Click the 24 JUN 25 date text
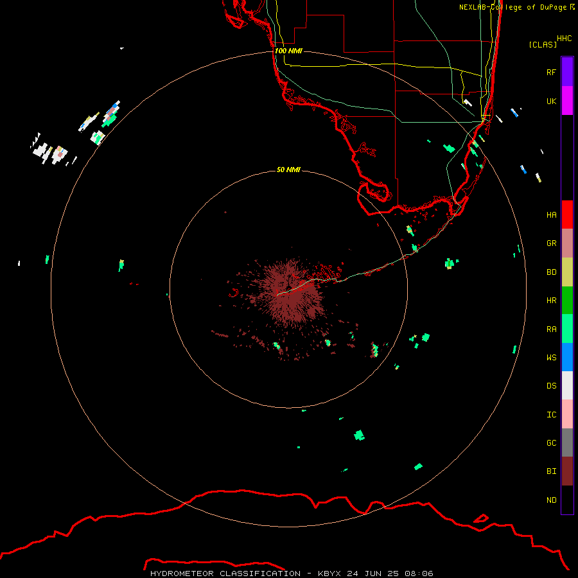Image resolution: width=578 pixels, height=578 pixels. click(373, 574)
